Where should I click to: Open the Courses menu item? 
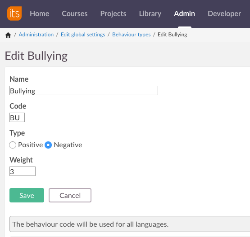click(x=75, y=13)
